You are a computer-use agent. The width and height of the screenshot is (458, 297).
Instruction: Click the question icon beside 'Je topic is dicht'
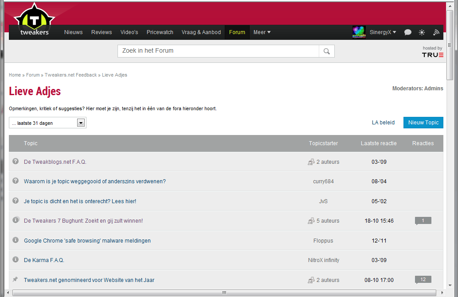pos(16,201)
